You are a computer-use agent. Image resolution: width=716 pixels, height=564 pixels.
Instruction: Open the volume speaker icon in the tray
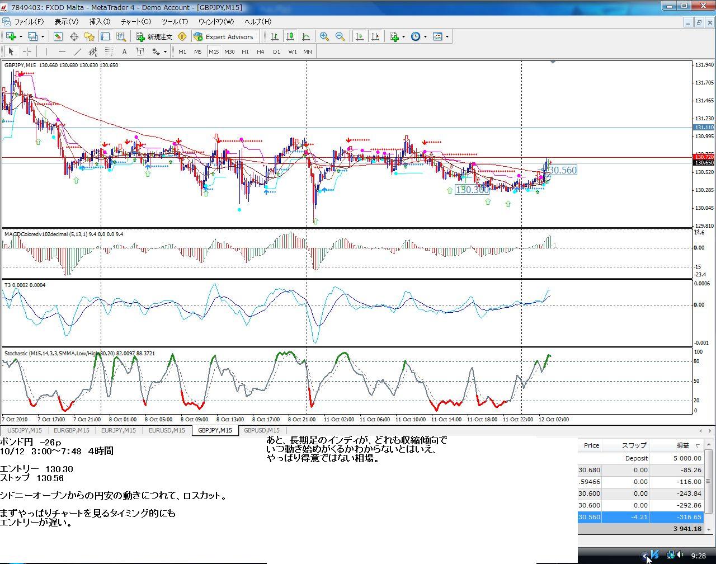680,556
